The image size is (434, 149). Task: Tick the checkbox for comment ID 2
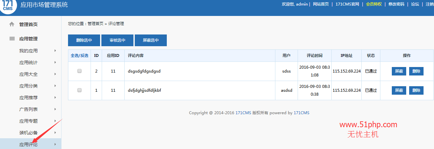click(x=79, y=71)
